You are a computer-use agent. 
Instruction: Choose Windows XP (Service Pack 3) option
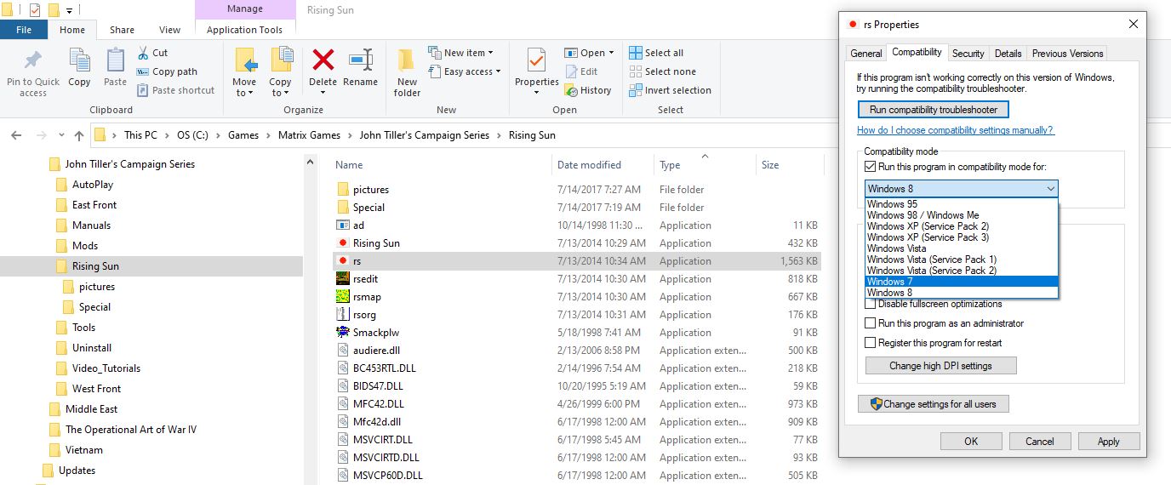click(961, 237)
